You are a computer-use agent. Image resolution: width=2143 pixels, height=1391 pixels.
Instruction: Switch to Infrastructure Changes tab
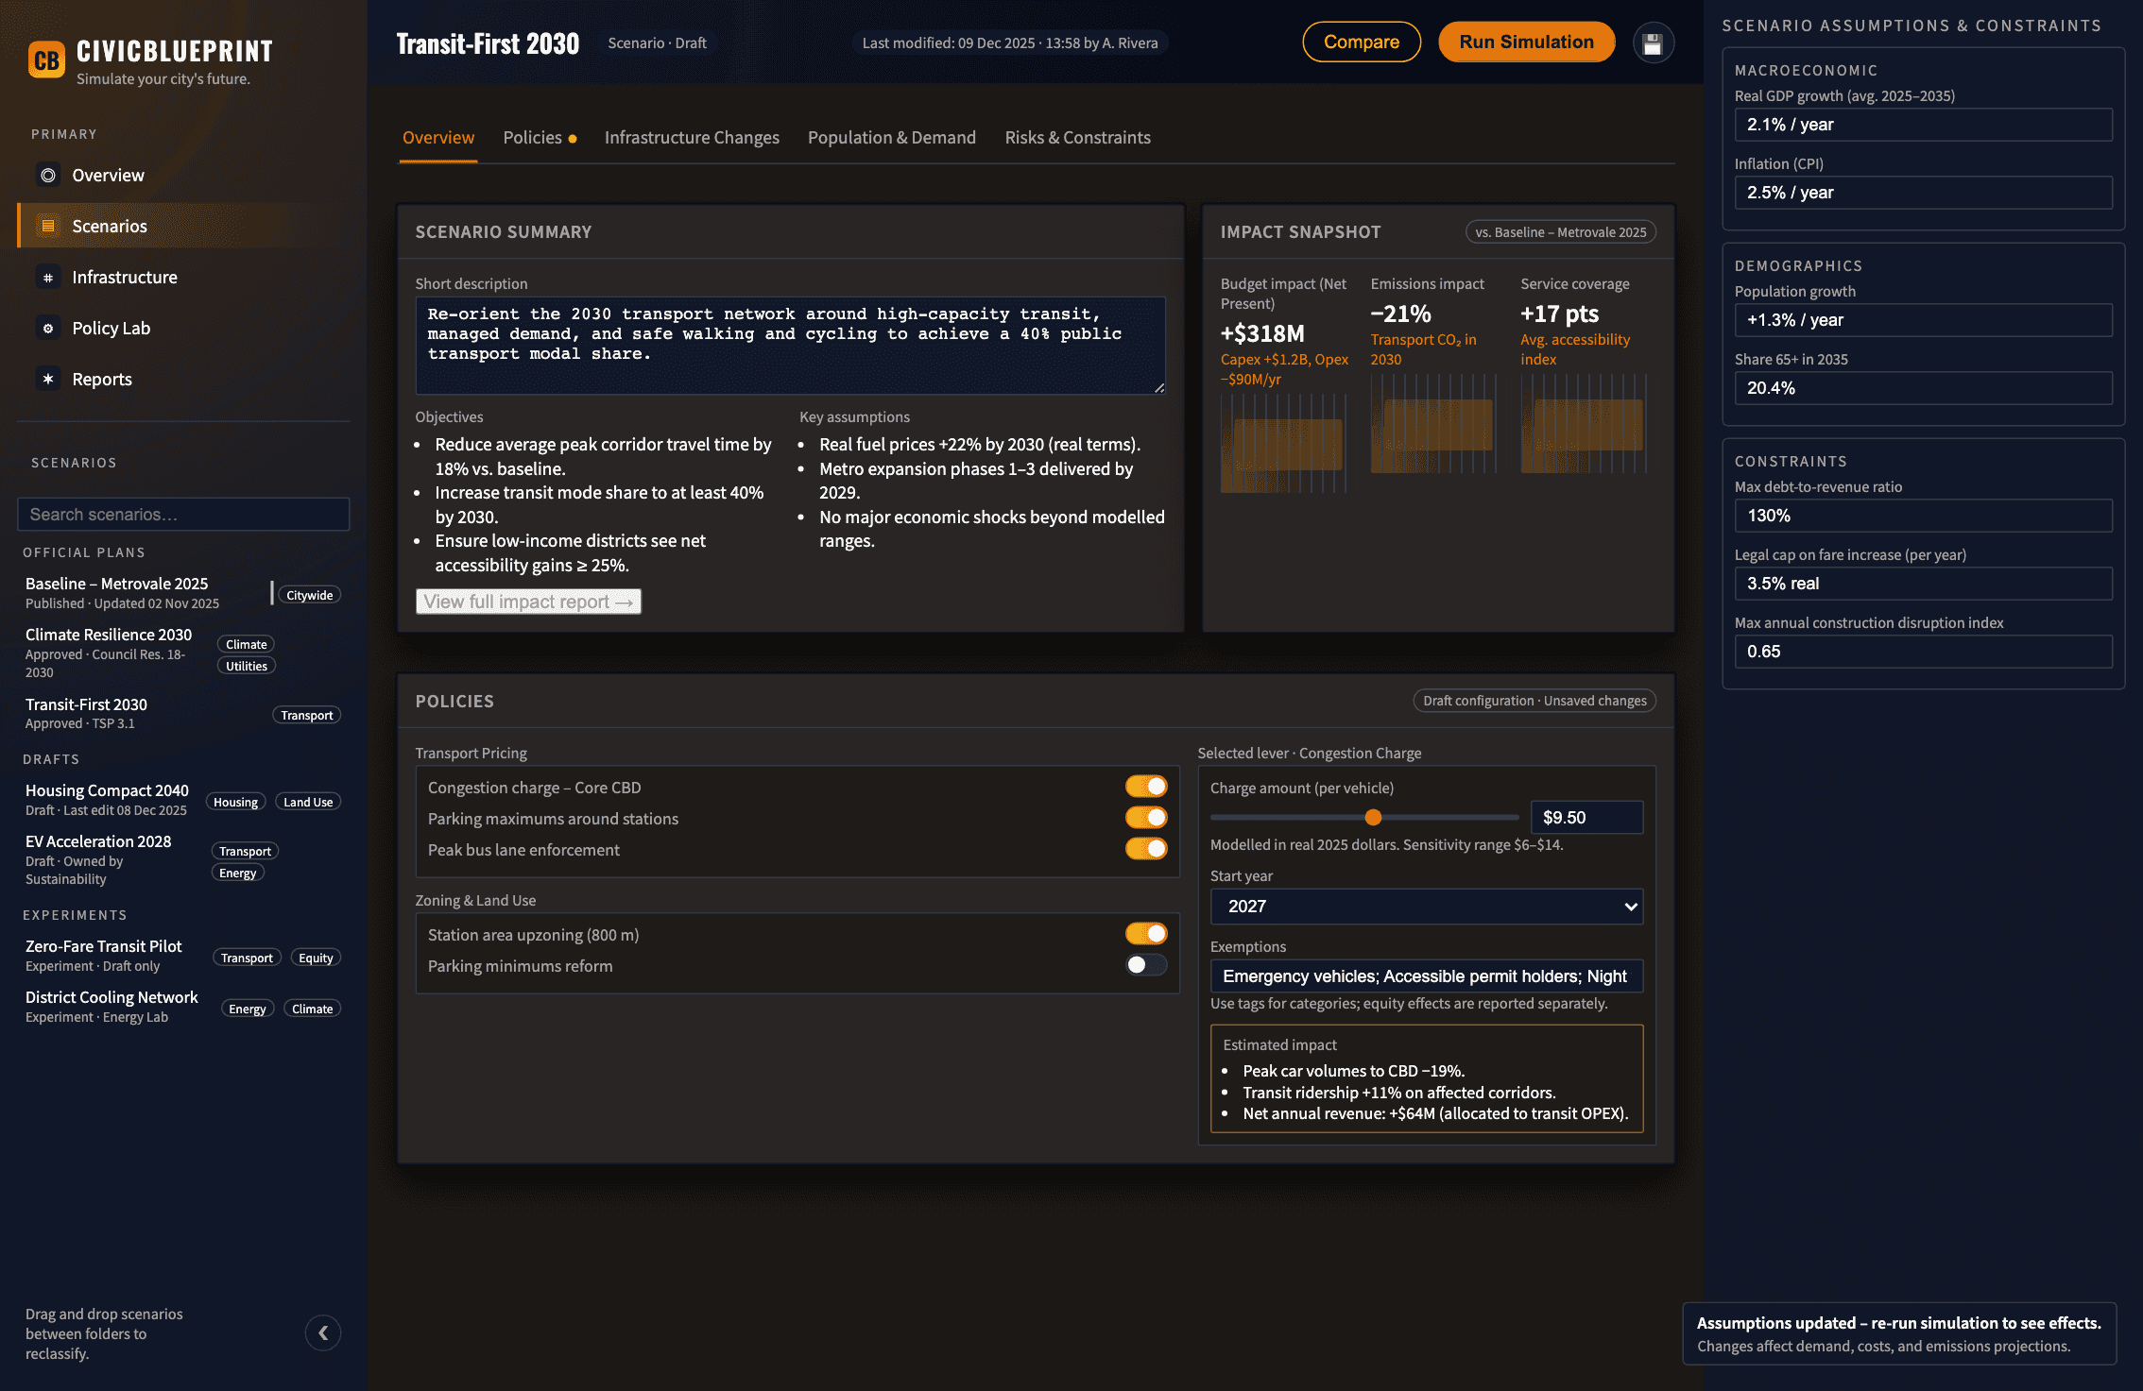point(692,138)
